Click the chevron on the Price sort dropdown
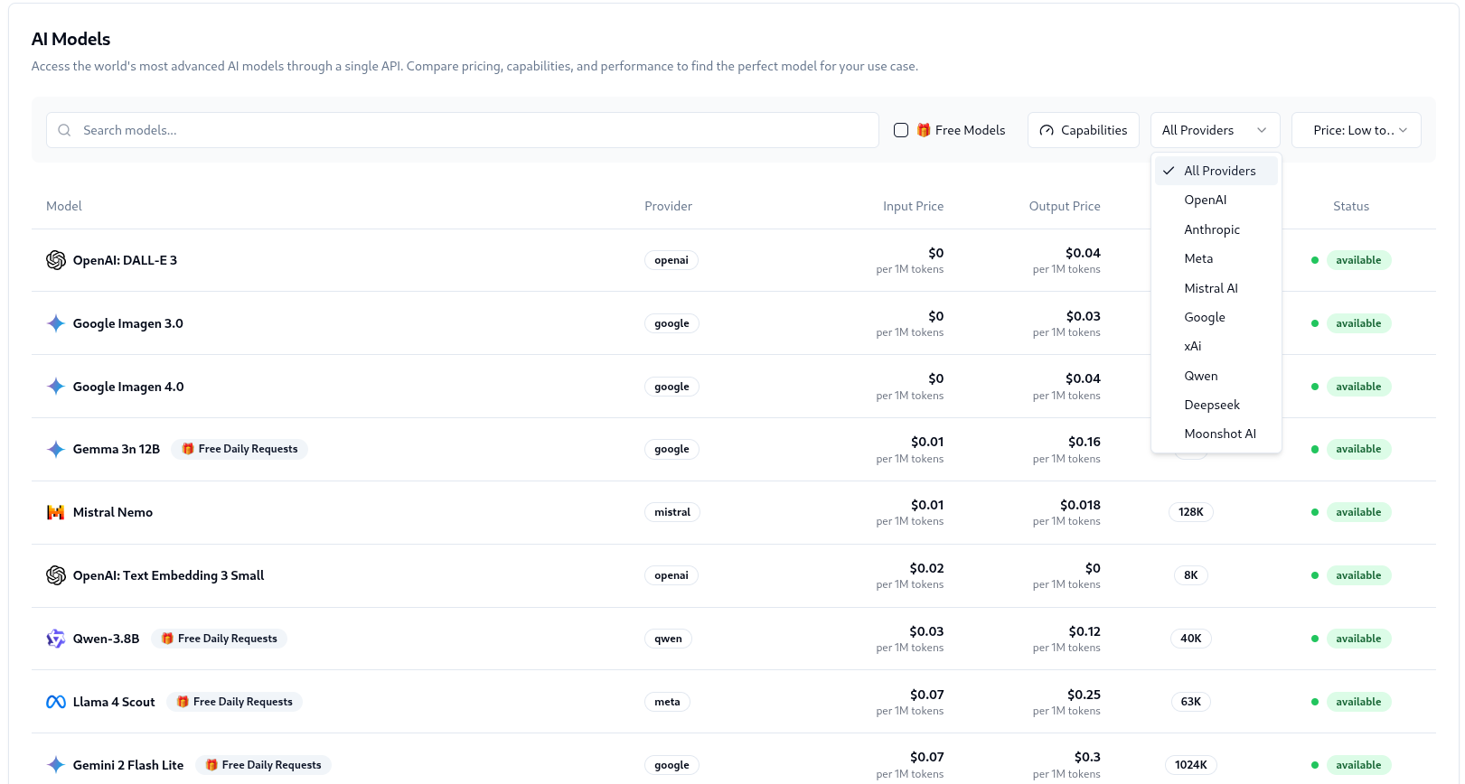Screen dimensions: 1465x784 click(1403, 130)
